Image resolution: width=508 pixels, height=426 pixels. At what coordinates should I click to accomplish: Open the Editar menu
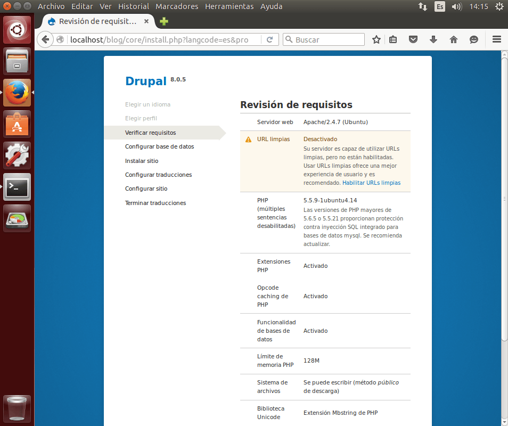[82, 6]
